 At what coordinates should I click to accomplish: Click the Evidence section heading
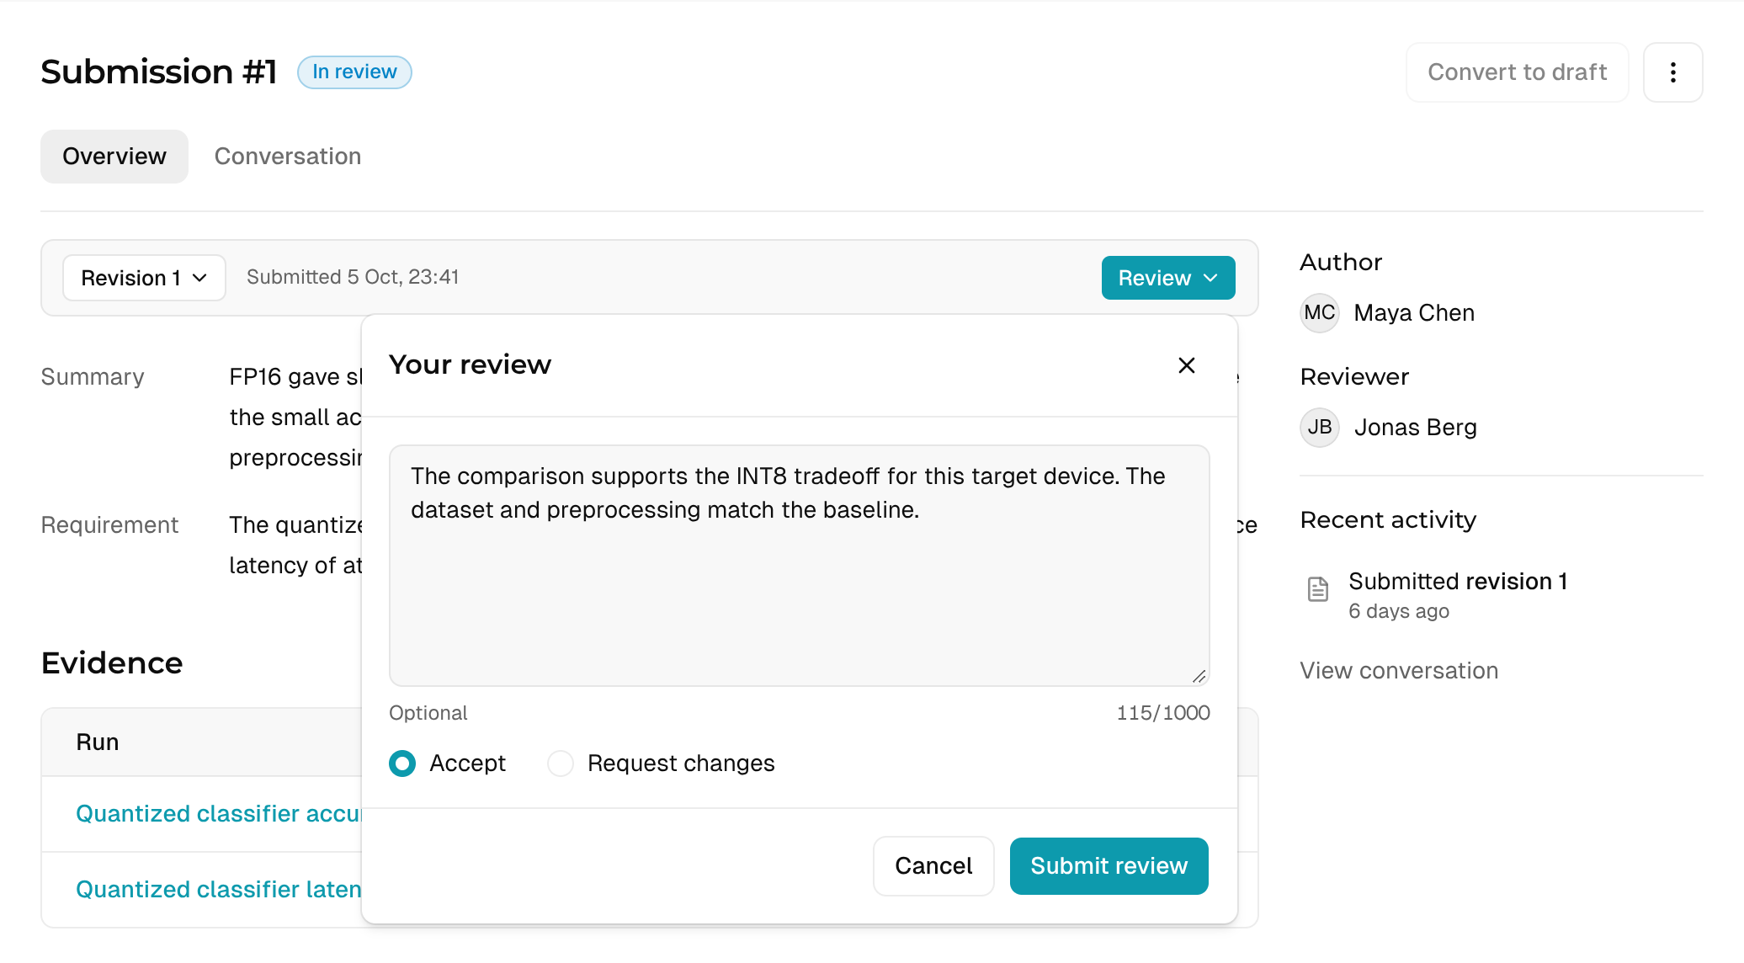coord(112,663)
